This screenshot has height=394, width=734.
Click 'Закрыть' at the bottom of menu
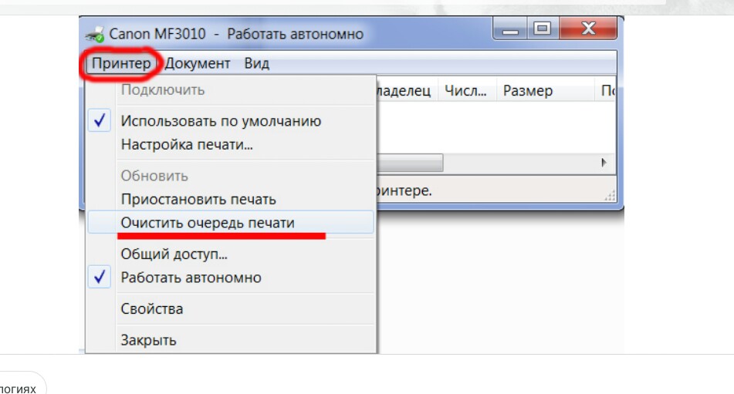click(x=148, y=340)
